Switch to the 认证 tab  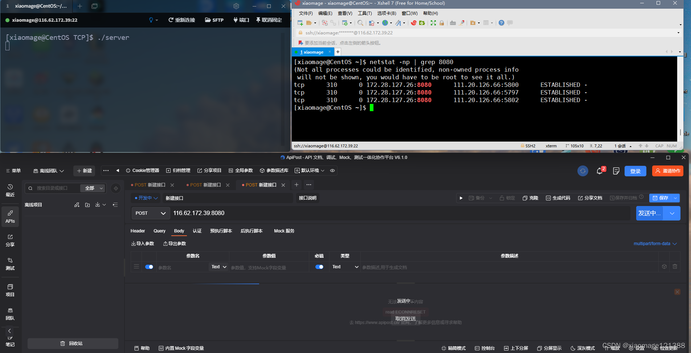tap(197, 231)
